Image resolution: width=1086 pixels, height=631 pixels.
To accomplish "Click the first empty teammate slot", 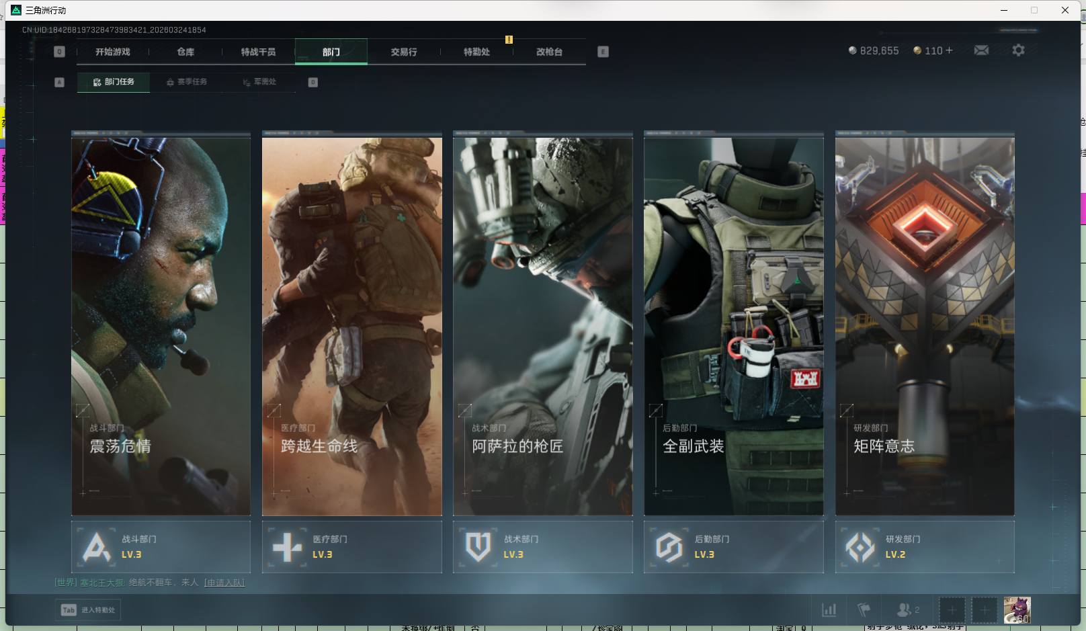I will [x=952, y=610].
